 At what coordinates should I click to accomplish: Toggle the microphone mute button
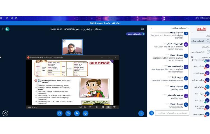pyautogui.click(x=85, y=113)
